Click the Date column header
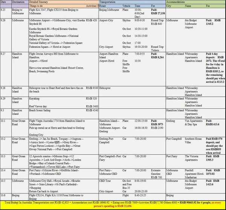 click(x=5, y=2)
